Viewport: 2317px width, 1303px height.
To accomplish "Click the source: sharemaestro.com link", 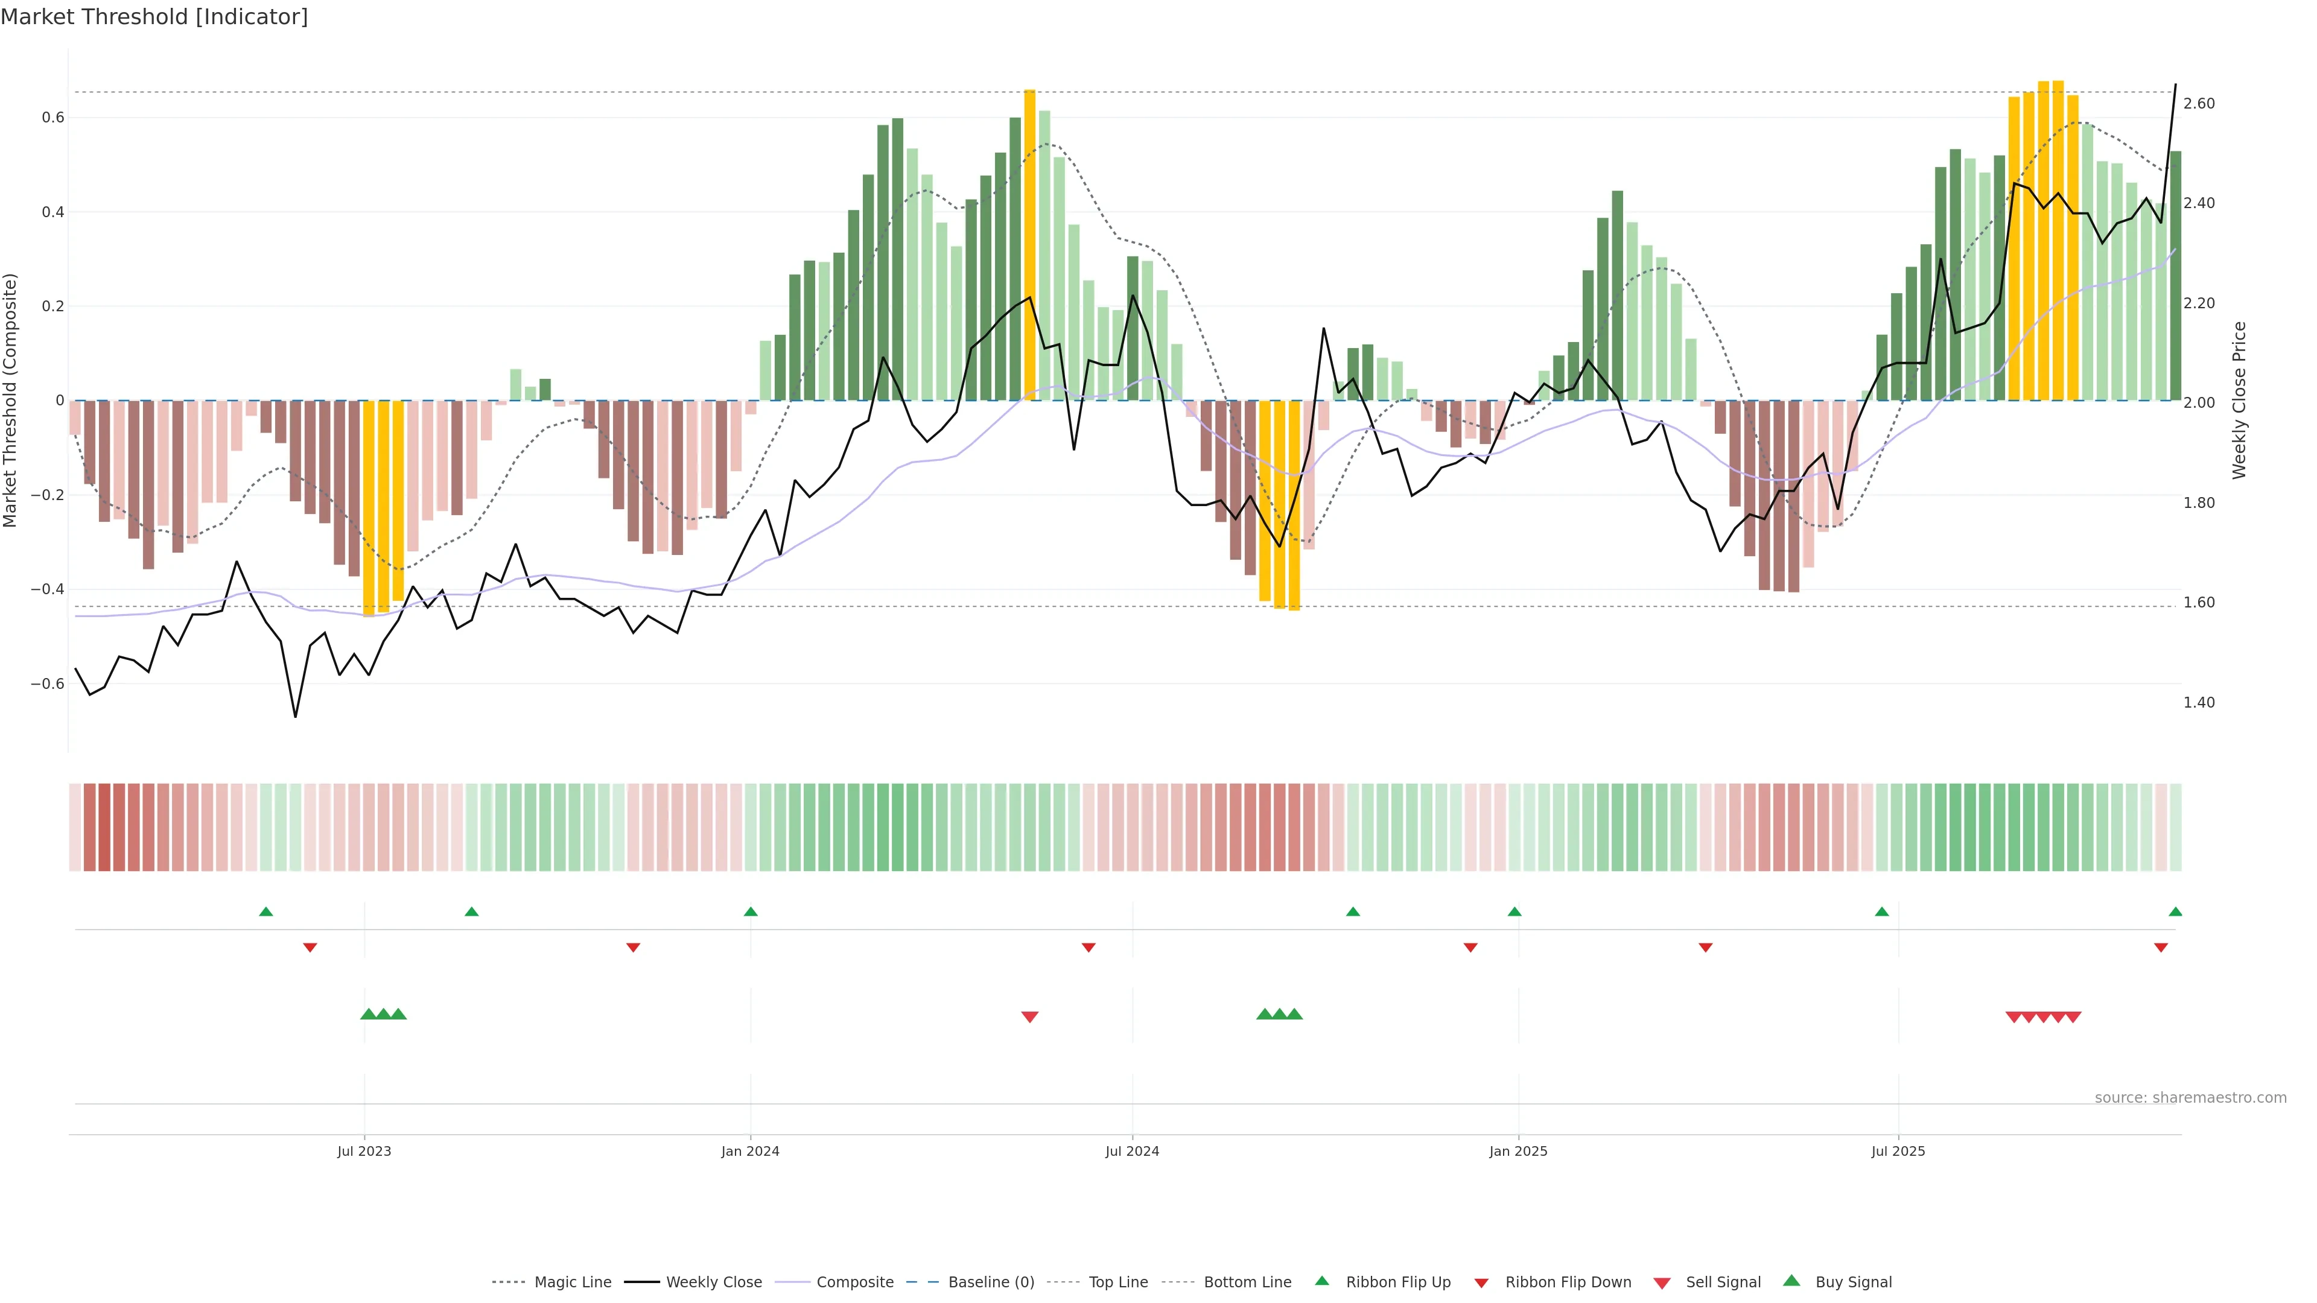I will pyautogui.click(x=2190, y=1098).
